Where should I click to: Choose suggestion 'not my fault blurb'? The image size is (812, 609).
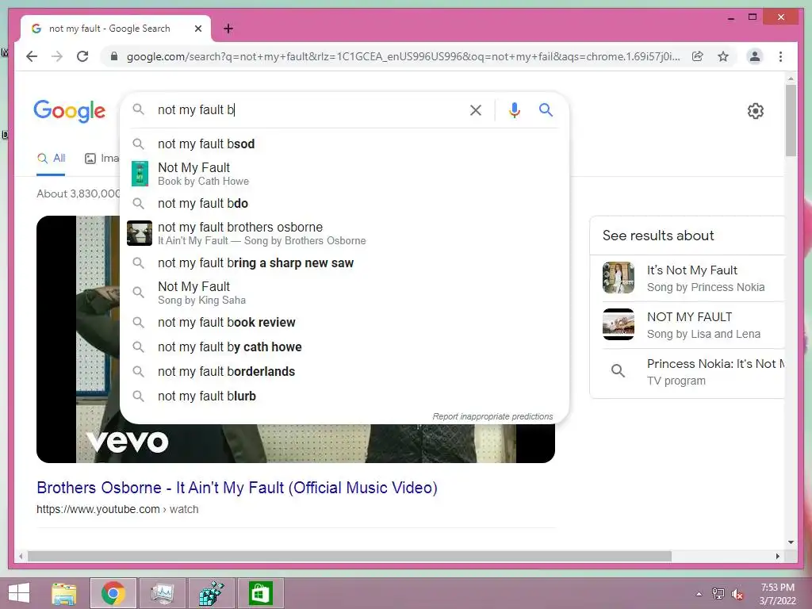click(344, 396)
